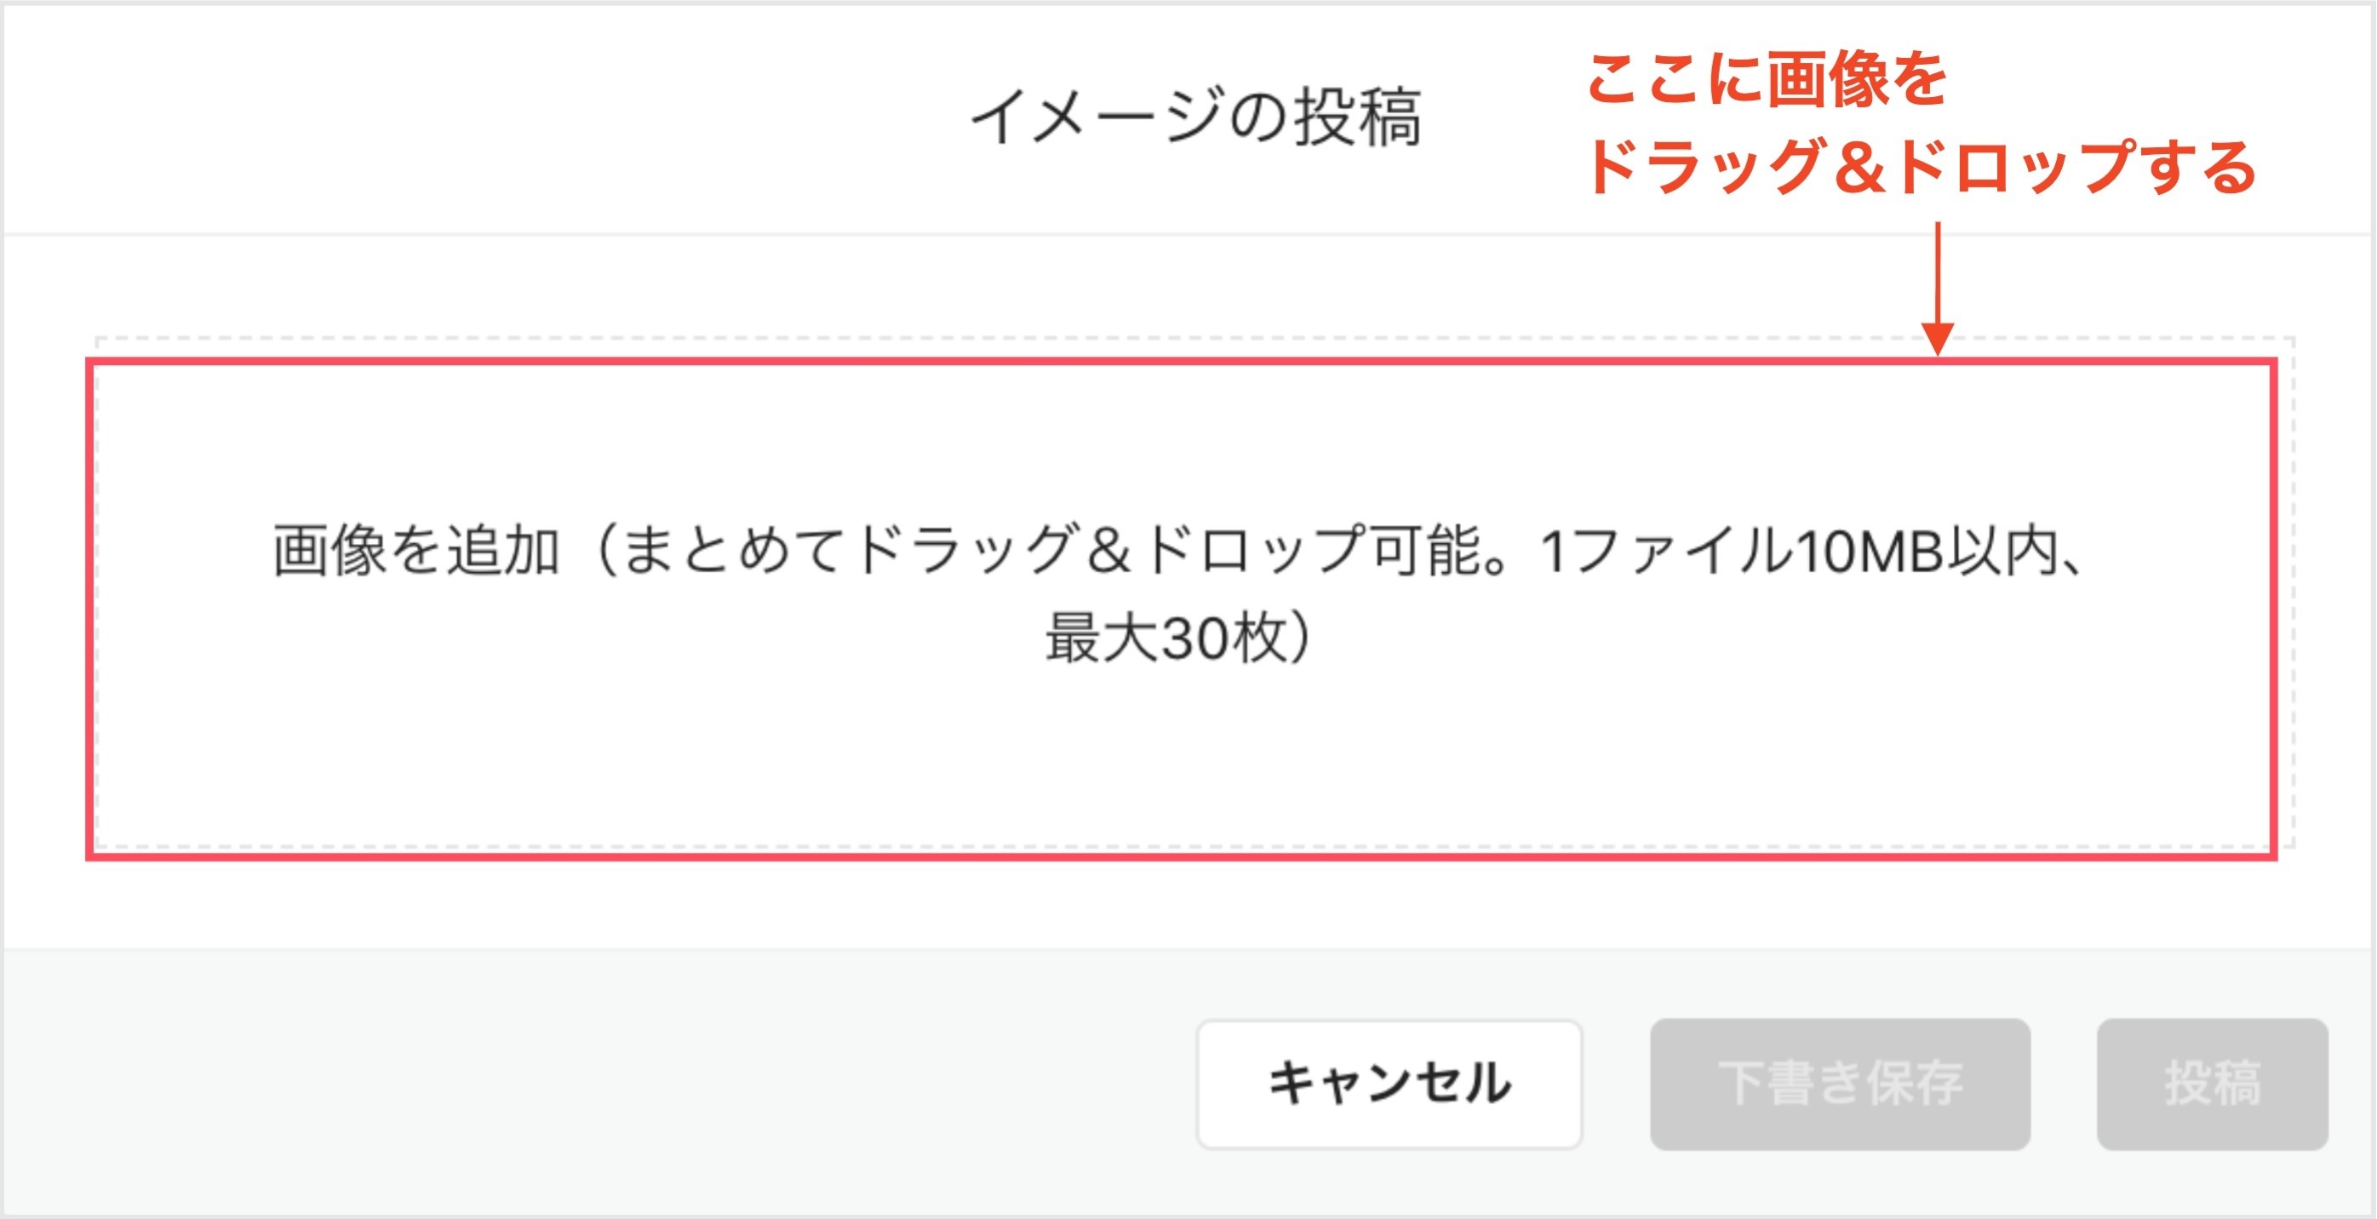Click the イメージの投稿 dialog title
Viewport: 2377px width, 1219px height.
click(1195, 117)
